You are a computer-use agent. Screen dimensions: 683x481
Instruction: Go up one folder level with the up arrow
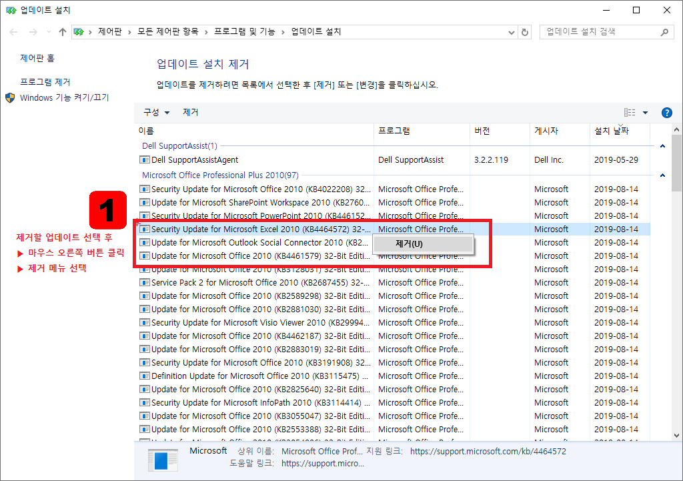click(x=63, y=32)
